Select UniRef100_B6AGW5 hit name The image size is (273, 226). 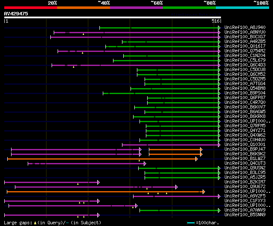245,112
